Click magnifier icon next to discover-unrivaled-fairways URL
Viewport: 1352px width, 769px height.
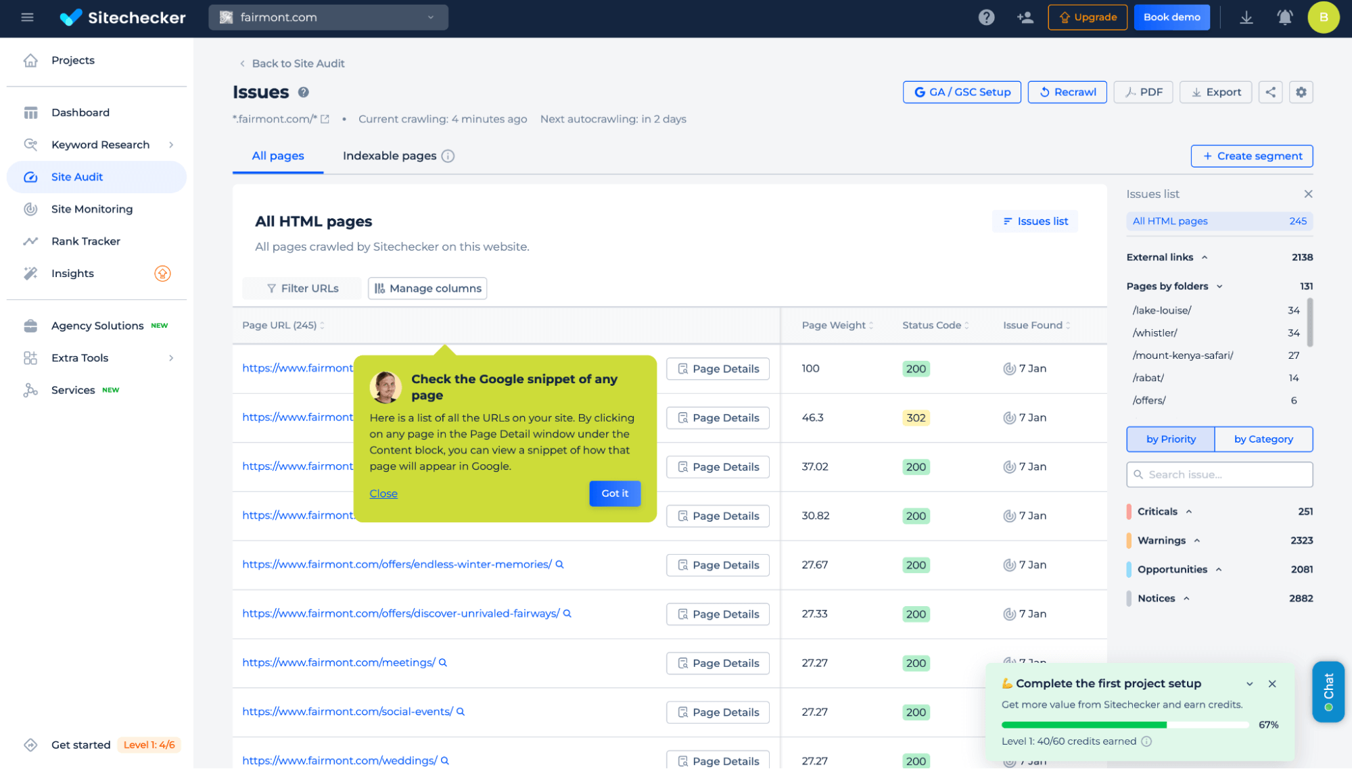(567, 614)
